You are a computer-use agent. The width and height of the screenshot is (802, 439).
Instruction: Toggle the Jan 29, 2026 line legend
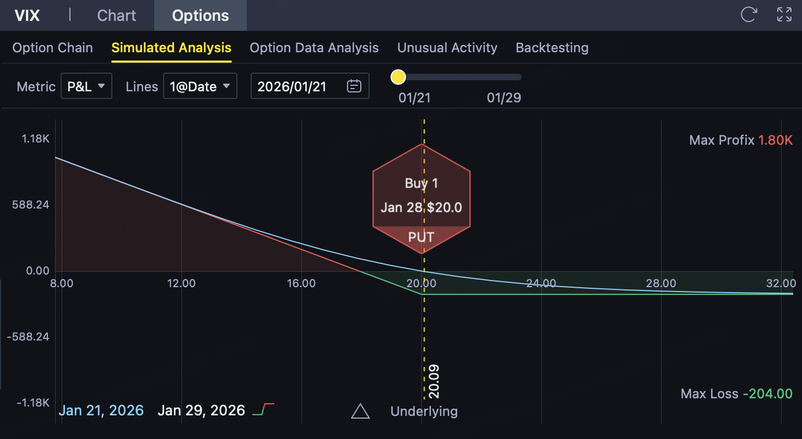pos(201,410)
